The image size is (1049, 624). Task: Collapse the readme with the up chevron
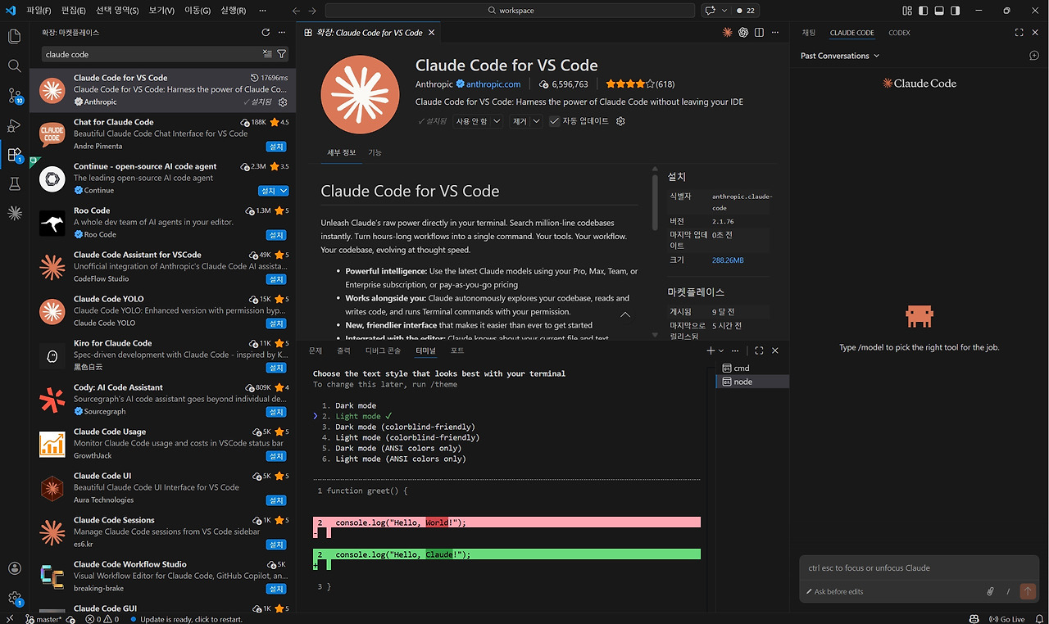pyautogui.click(x=625, y=314)
